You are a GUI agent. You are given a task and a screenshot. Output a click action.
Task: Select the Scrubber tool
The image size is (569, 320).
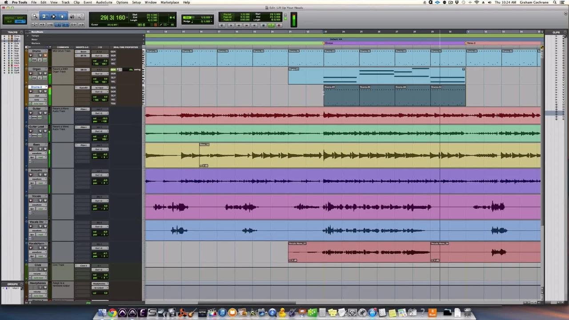72,16
